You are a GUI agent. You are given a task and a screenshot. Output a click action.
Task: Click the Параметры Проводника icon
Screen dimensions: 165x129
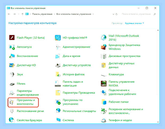(58, 93)
